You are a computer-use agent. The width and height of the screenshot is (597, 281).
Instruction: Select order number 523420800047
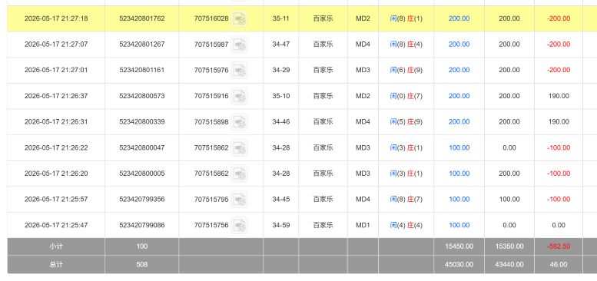coord(142,147)
